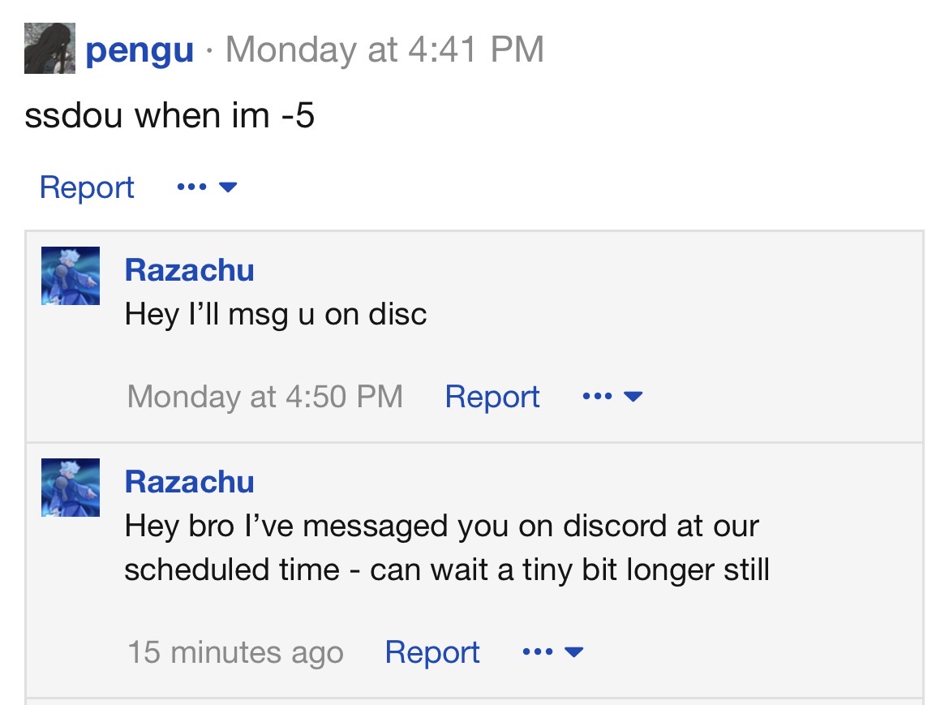Expand caret arrow under pengu's post

[x=228, y=187]
